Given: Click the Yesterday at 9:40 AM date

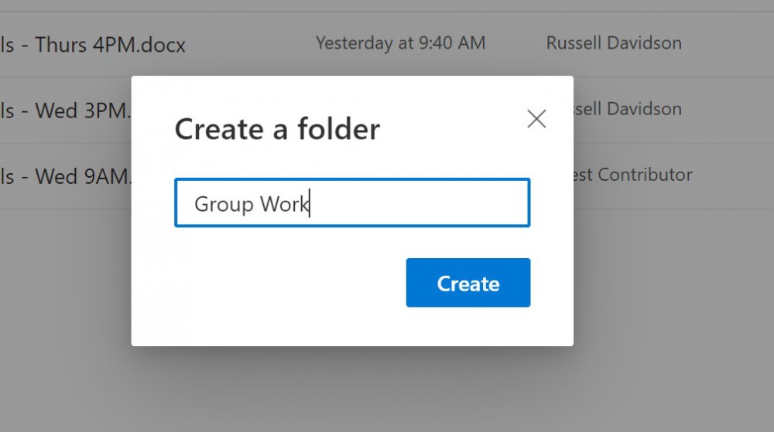Looking at the screenshot, I should pos(400,43).
